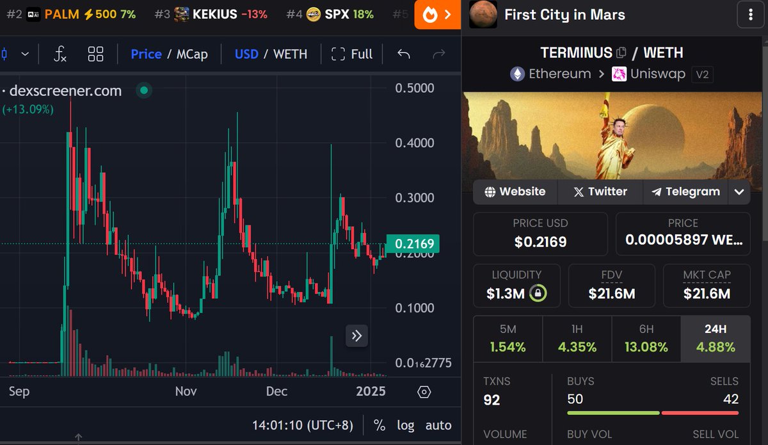This screenshot has height=445, width=768.
Task: Open the trending tokens flame button
Action: 438,14
